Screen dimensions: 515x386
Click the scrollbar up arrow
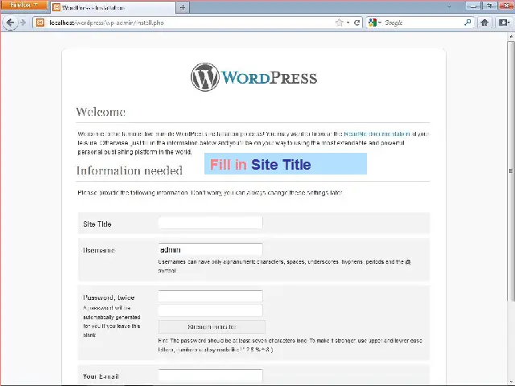(x=511, y=36)
